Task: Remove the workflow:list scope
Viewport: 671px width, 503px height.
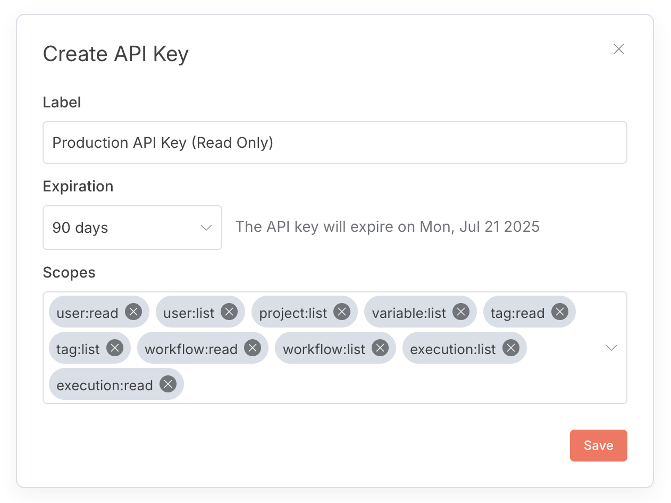Action: [380, 348]
